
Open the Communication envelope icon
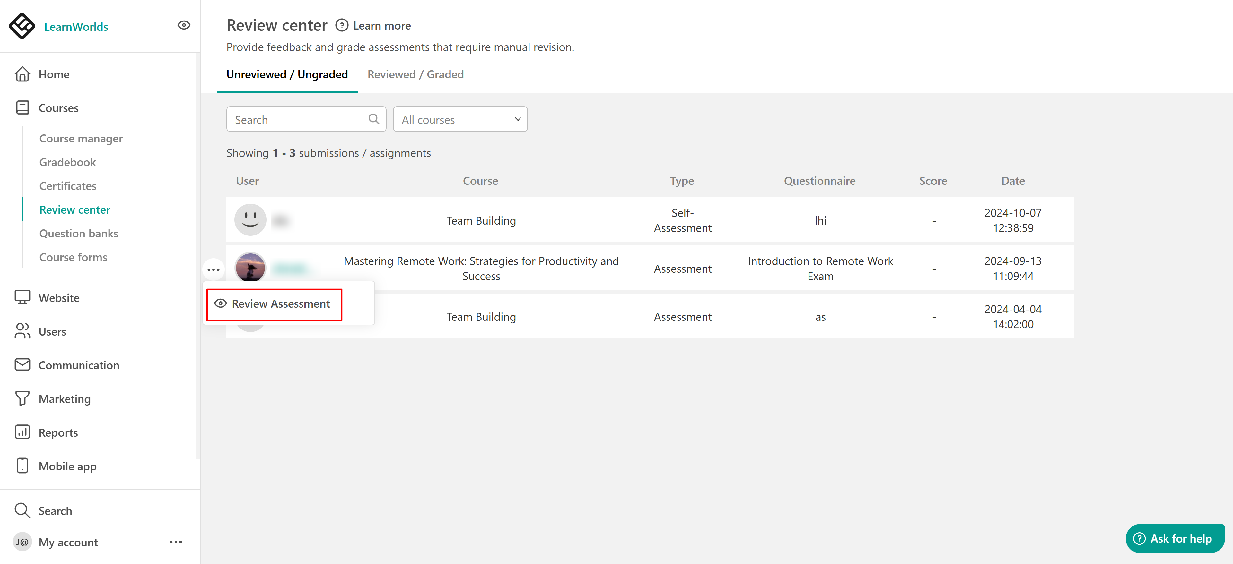coord(22,365)
